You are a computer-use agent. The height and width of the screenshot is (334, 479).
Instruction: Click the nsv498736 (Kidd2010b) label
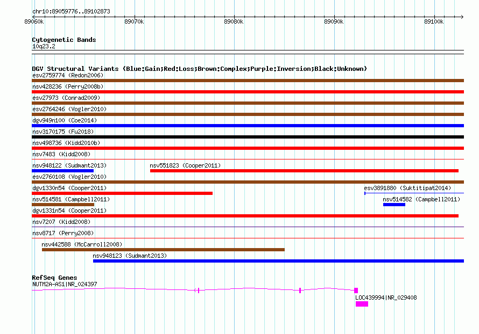[66, 143]
